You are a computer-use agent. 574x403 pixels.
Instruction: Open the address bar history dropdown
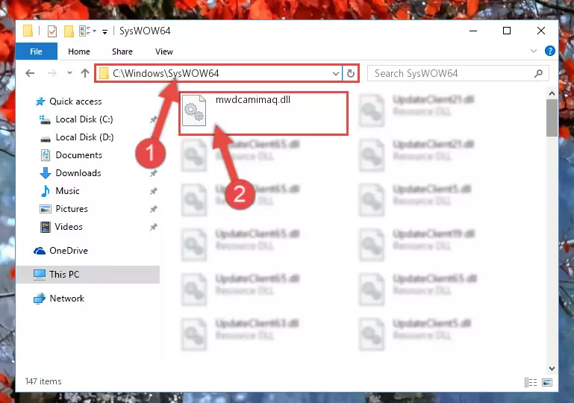click(x=335, y=74)
